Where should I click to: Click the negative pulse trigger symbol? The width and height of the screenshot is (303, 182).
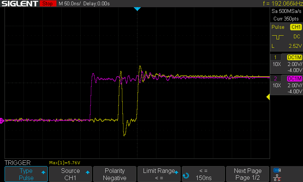pos(278,37)
